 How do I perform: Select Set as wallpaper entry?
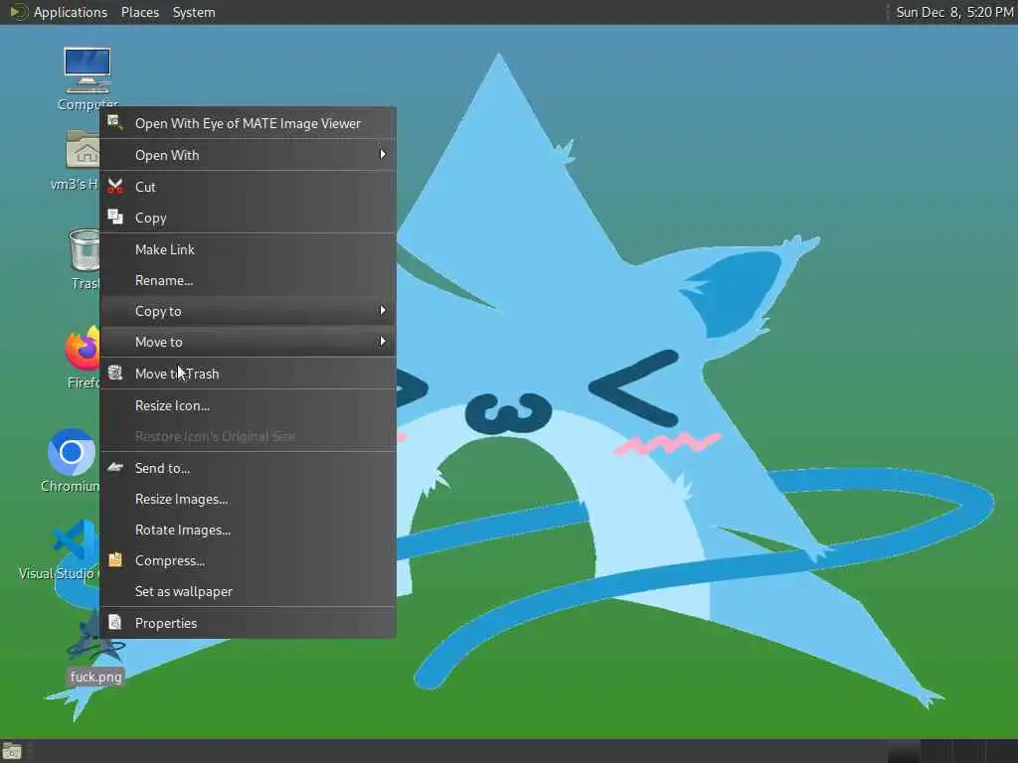coord(248,591)
